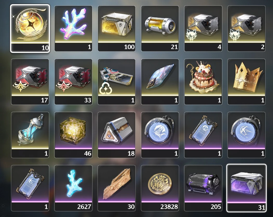Select the iridescent leaf-shaped feather item
This screenshot has width=273, height=217.
[x=160, y=82]
